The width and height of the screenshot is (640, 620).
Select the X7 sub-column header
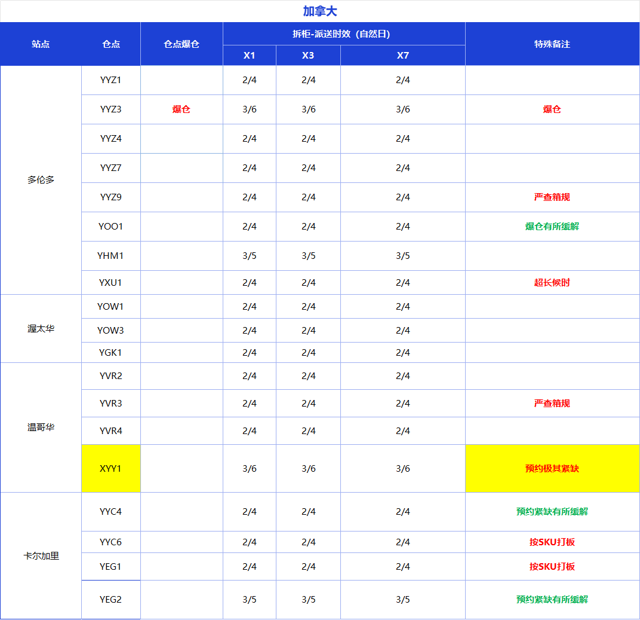(x=403, y=56)
